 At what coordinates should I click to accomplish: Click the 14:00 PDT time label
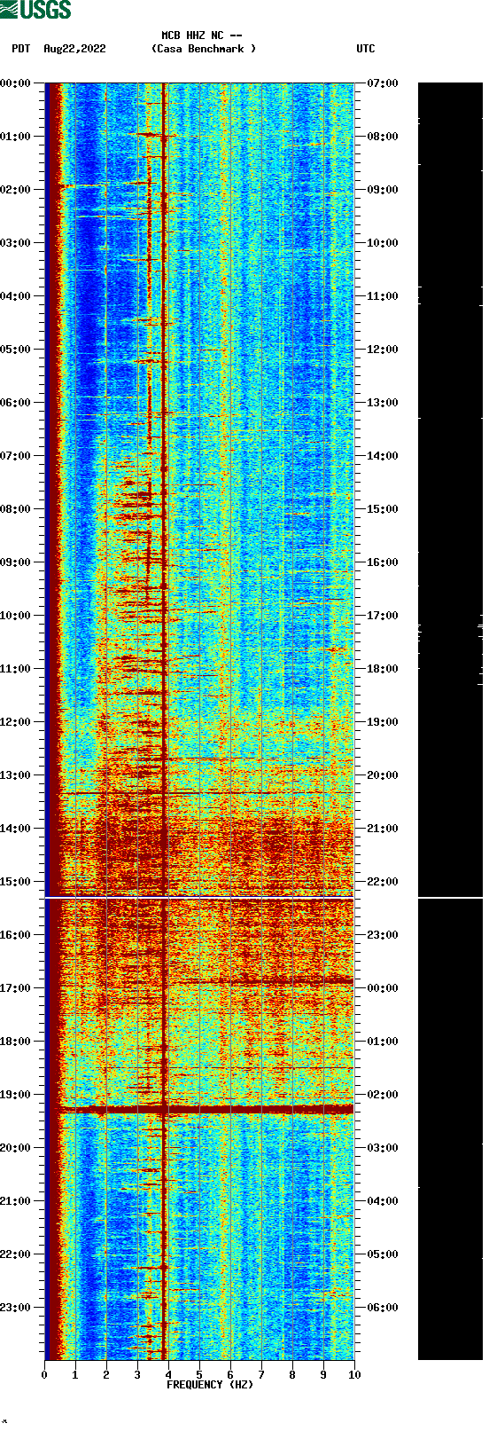(16, 829)
